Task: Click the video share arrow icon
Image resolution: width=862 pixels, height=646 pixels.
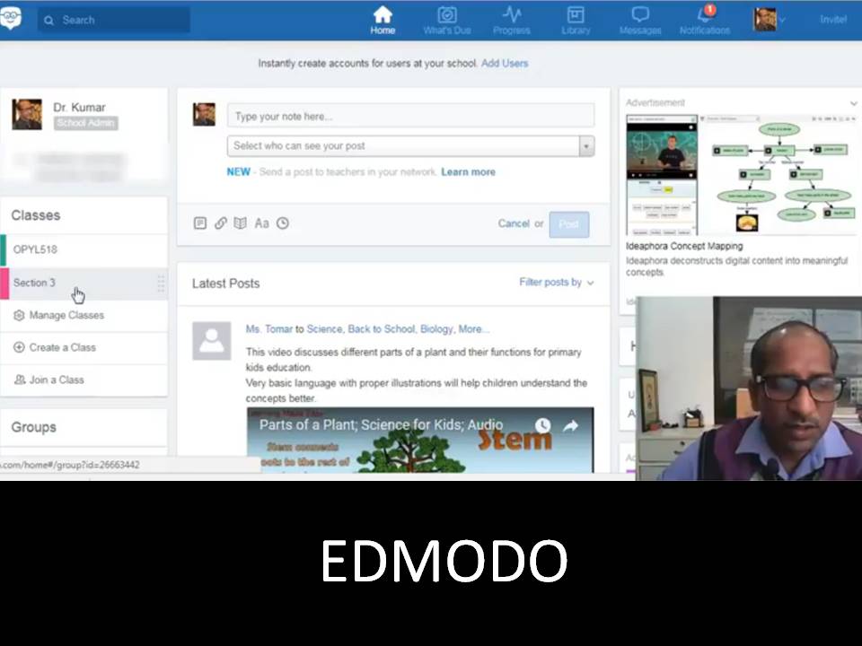Action: click(x=571, y=425)
